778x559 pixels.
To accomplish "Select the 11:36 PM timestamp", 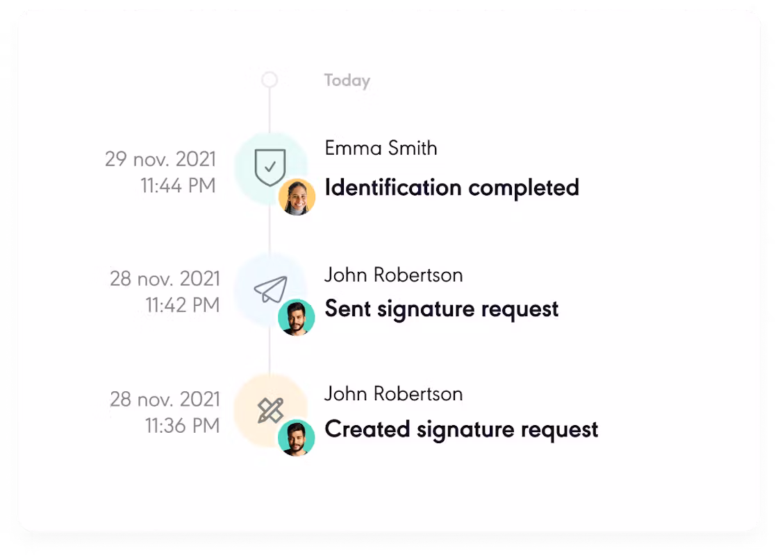I will tap(182, 426).
